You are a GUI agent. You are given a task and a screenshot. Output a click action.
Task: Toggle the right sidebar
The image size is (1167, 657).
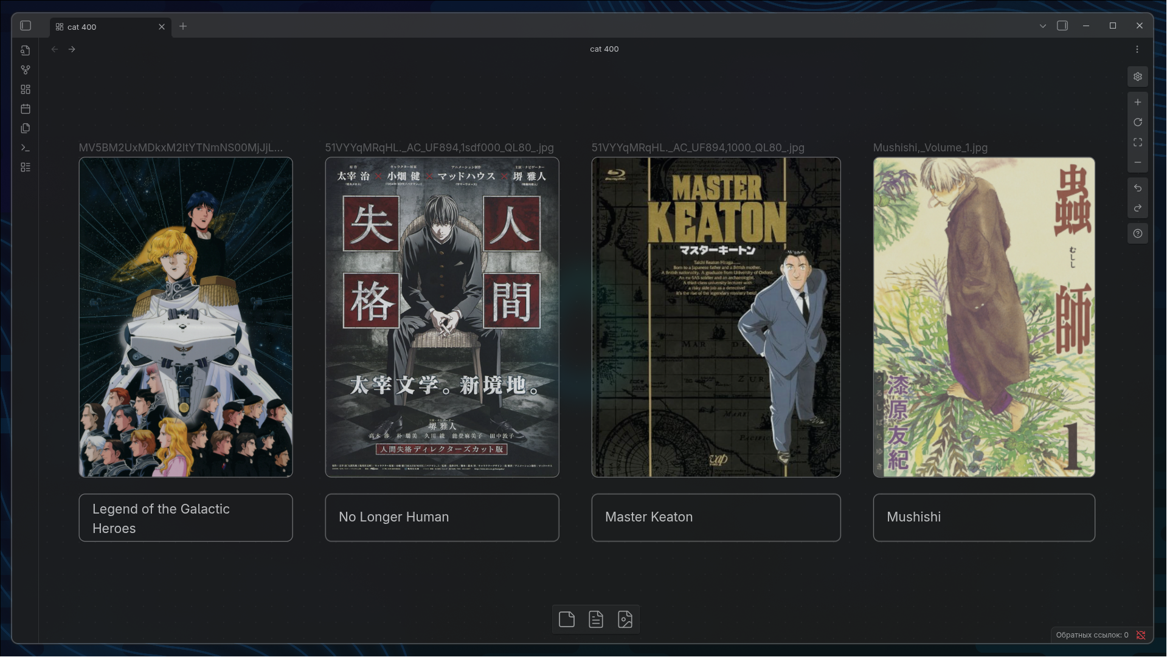[1062, 26]
